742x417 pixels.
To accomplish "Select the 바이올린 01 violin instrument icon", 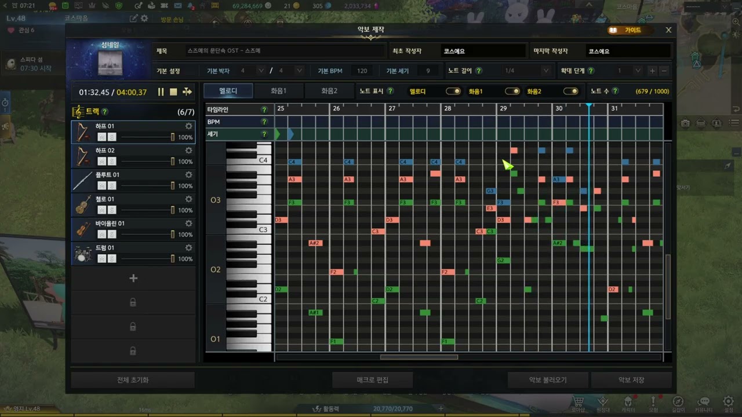I will [x=82, y=229].
